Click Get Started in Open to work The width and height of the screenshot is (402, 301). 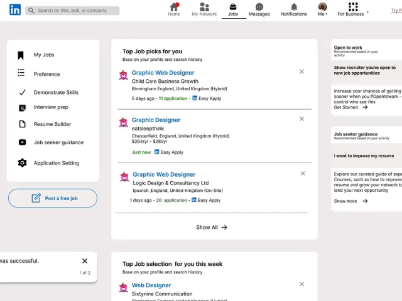345,107
